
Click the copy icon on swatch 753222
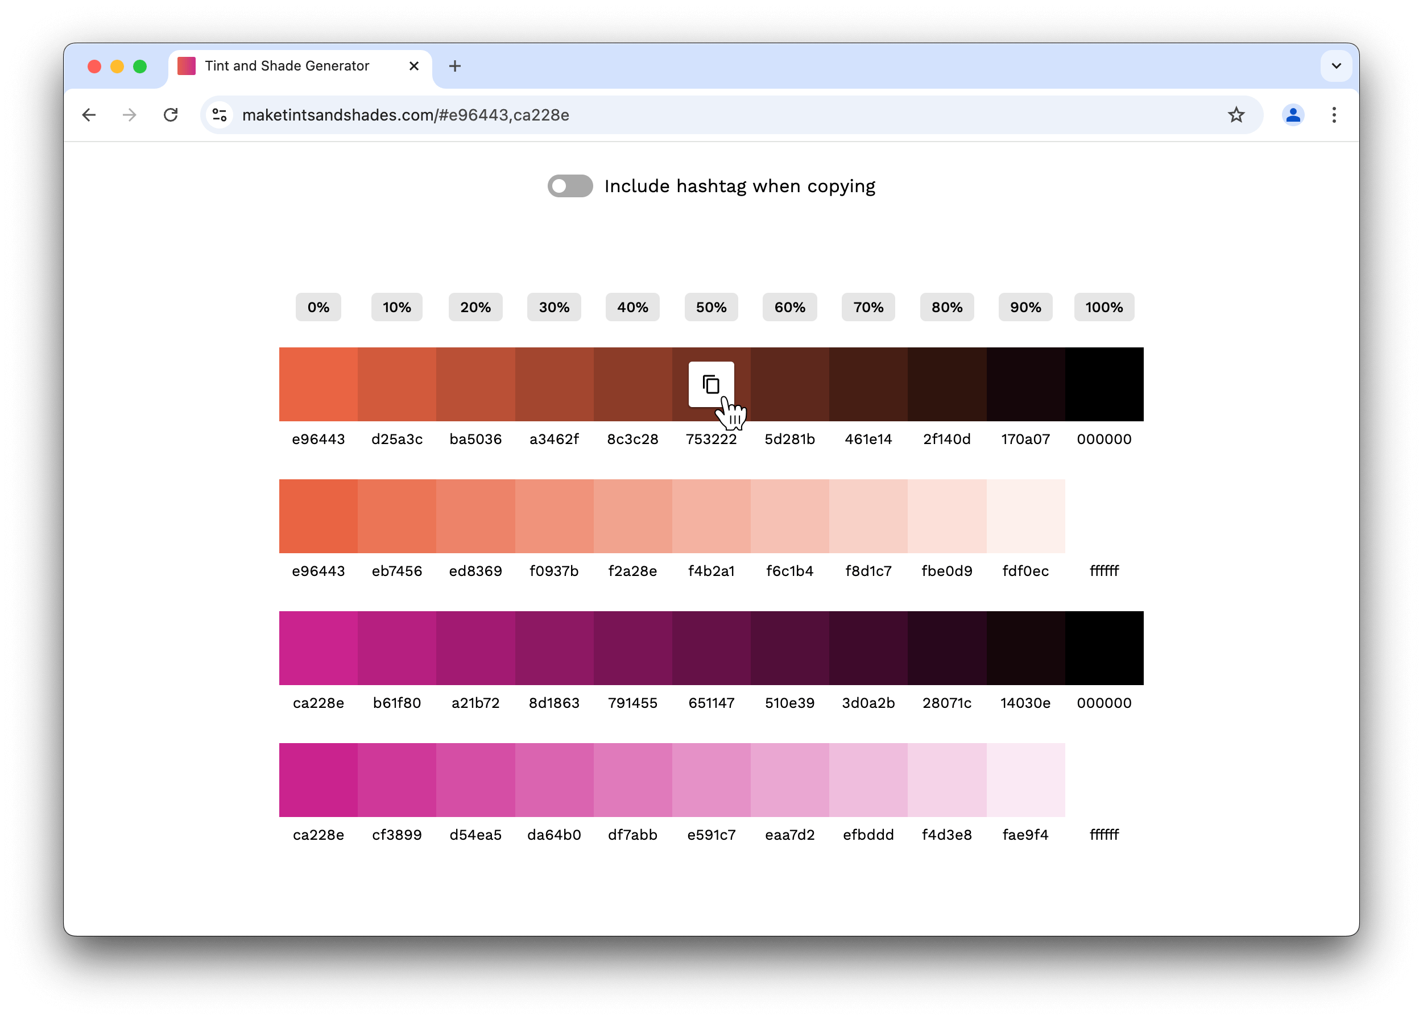pyautogui.click(x=710, y=384)
